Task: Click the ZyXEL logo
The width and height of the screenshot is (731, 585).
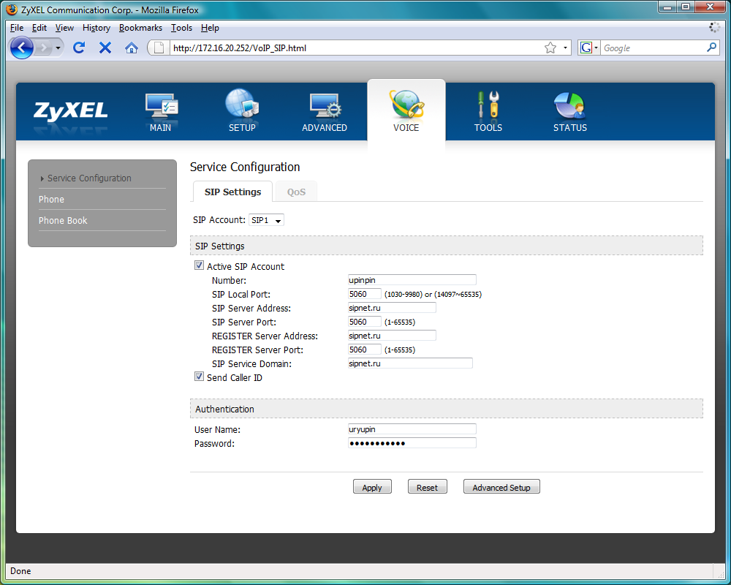Action: [70, 111]
